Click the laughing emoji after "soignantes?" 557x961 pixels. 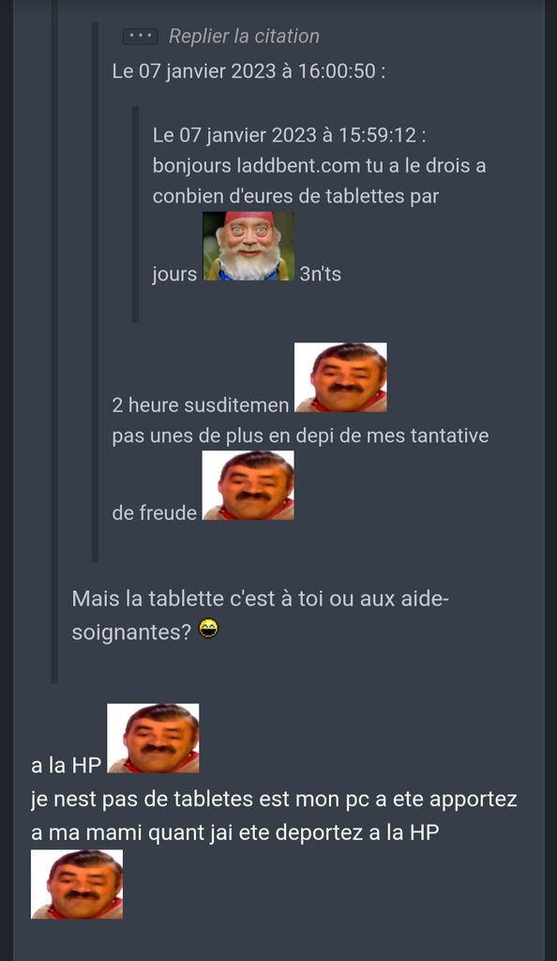pyautogui.click(x=209, y=630)
